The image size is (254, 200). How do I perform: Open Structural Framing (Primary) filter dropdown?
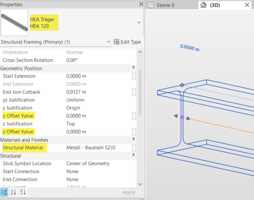(109, 42)
